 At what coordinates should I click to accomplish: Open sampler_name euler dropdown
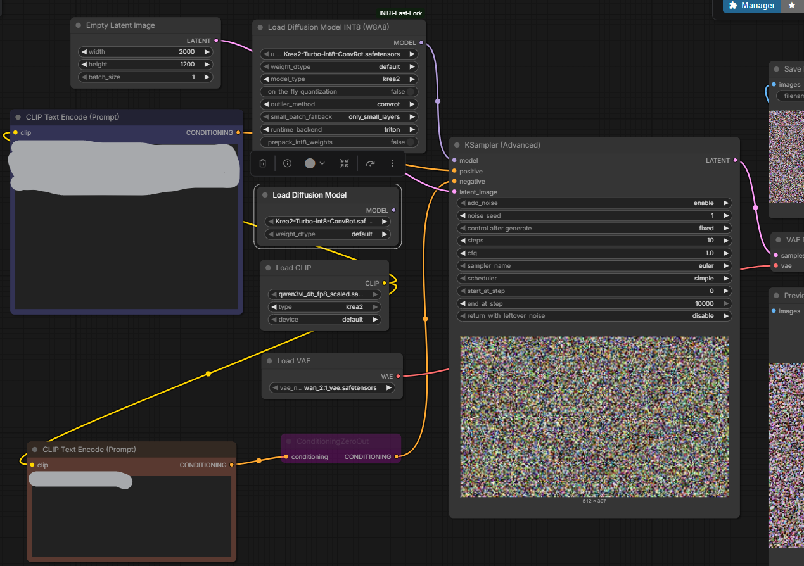point(594,266)
